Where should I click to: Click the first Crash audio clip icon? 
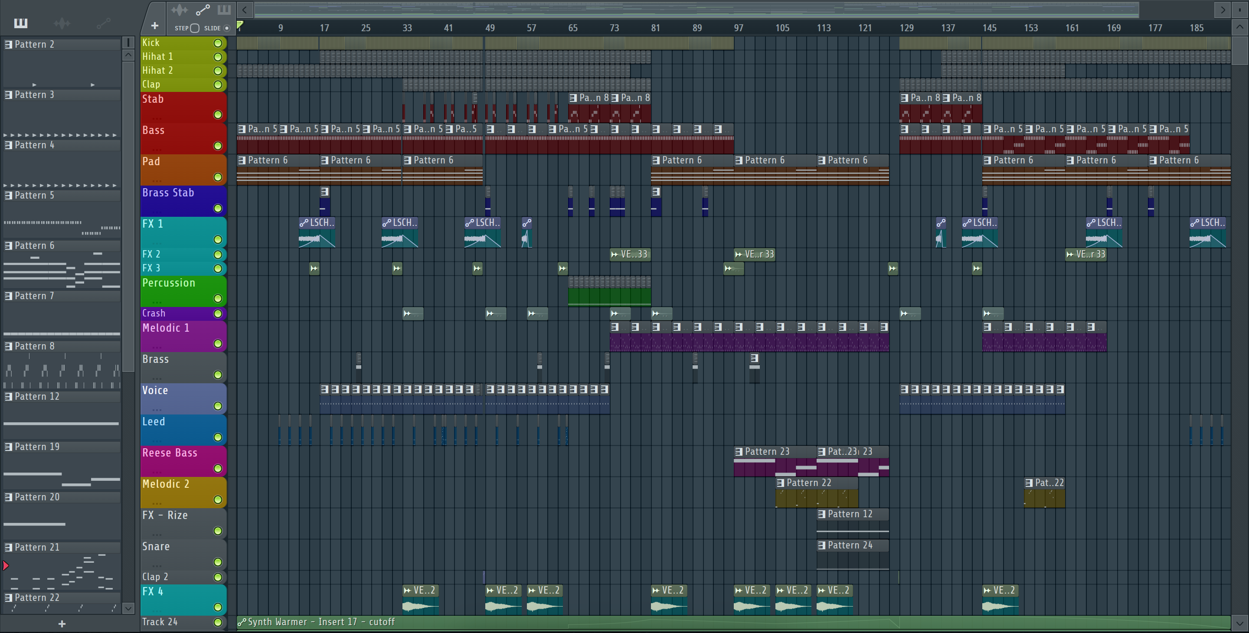(x=407, y=314)
